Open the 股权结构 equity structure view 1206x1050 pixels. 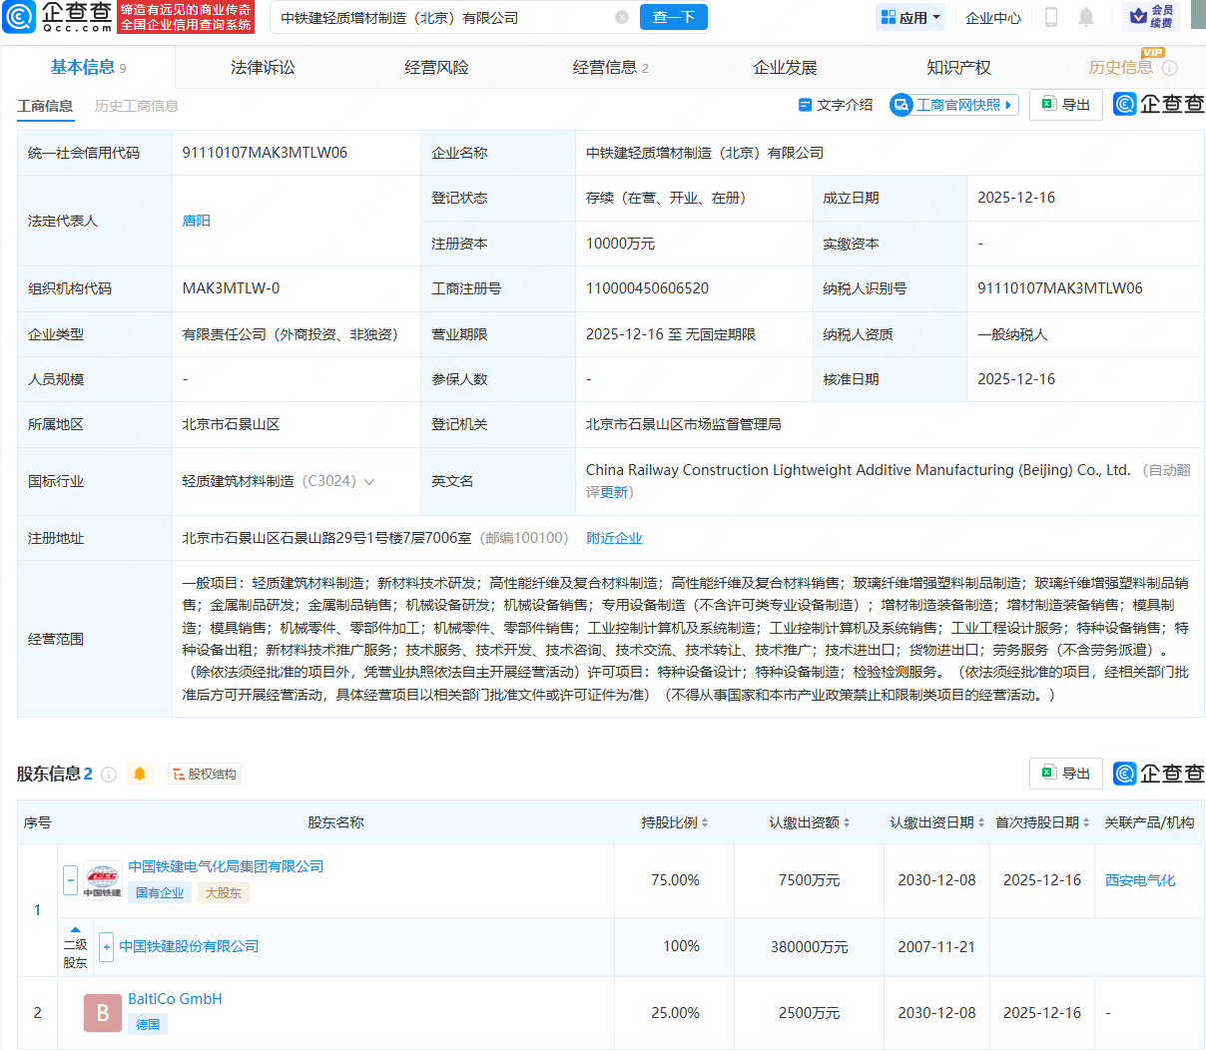tap(205, 774)
